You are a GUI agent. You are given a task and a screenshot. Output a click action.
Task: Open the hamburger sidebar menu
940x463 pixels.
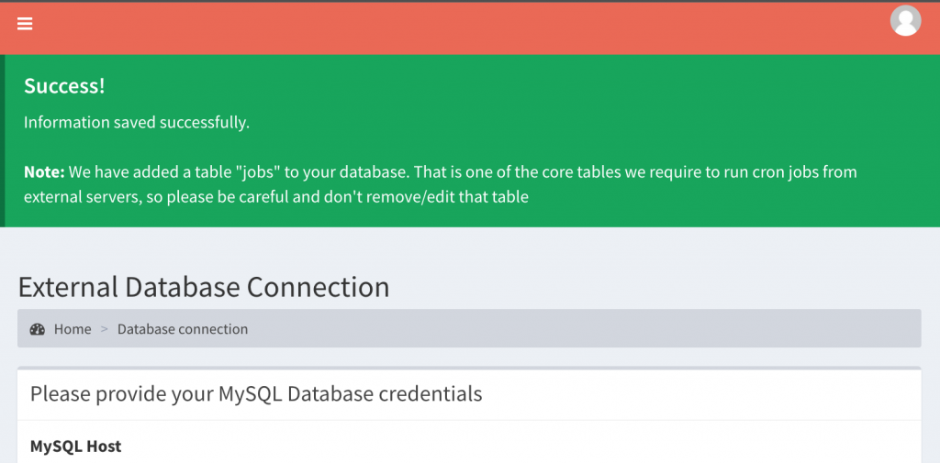point(25,24)
